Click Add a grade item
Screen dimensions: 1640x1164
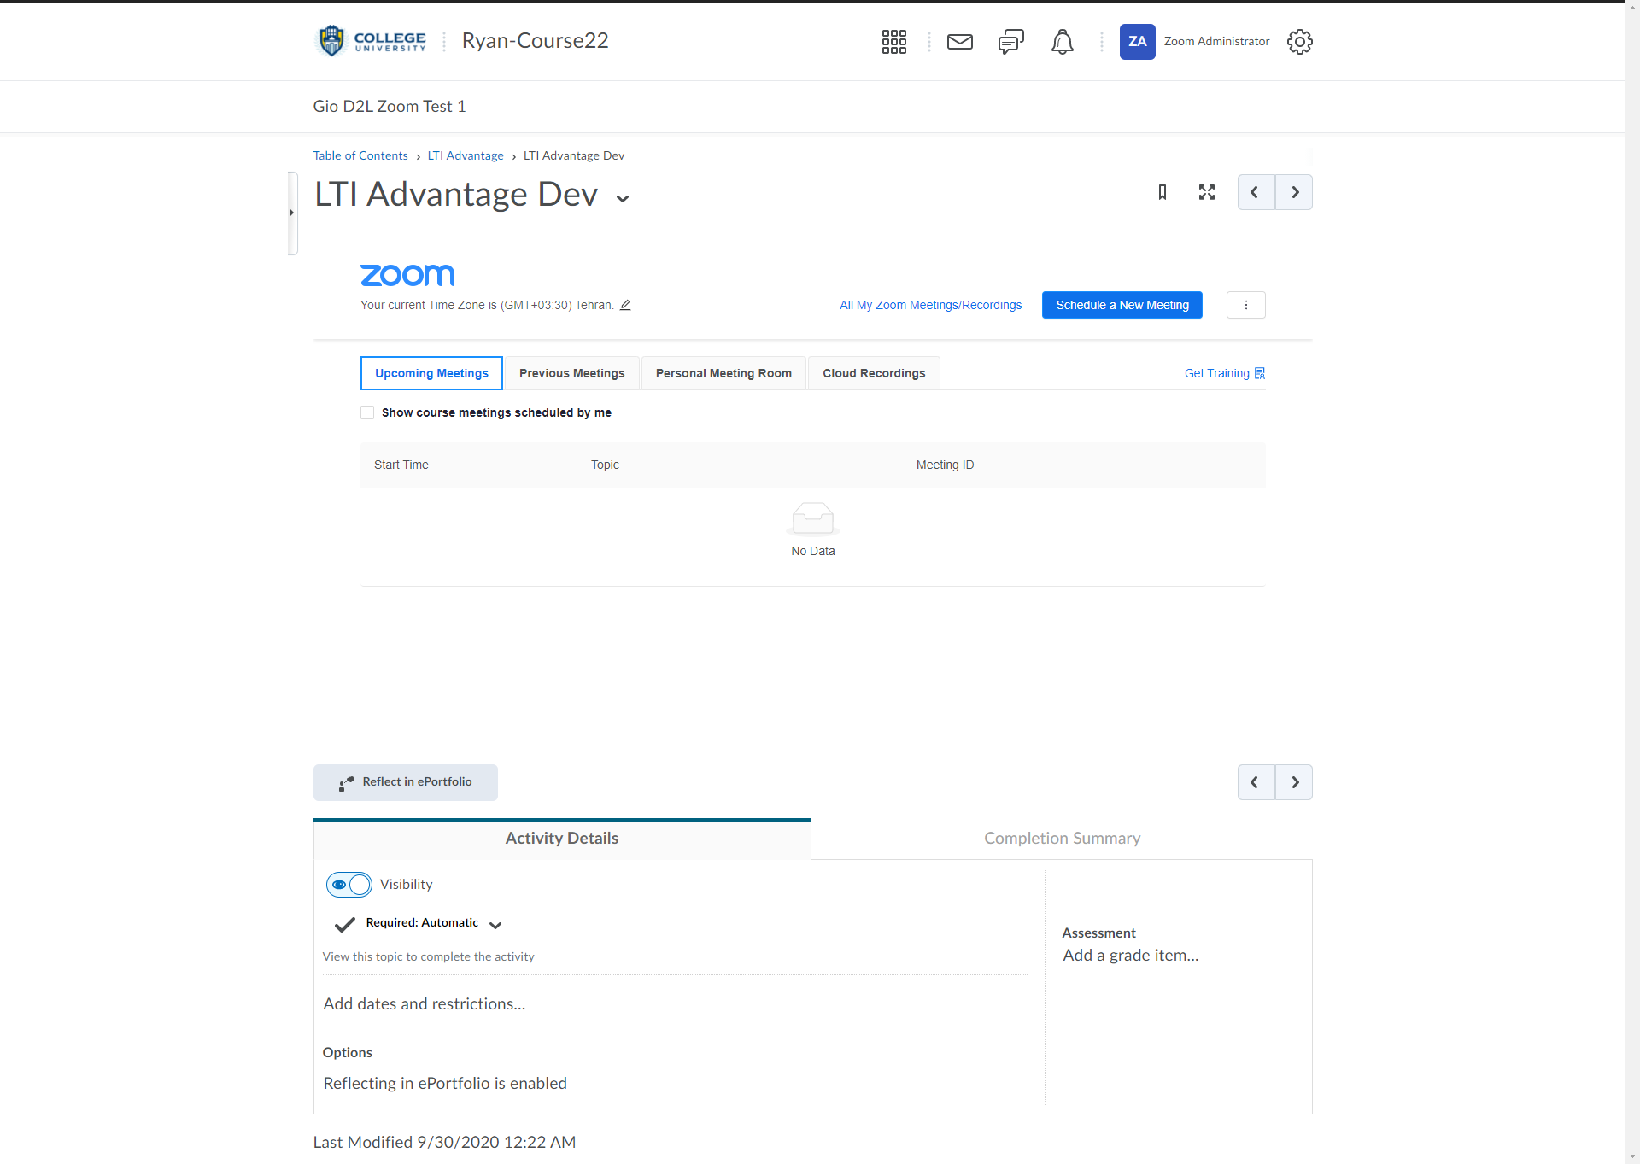tap(1131, 956)
